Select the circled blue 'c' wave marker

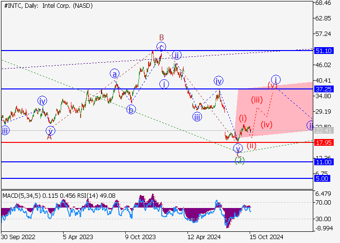161,47
